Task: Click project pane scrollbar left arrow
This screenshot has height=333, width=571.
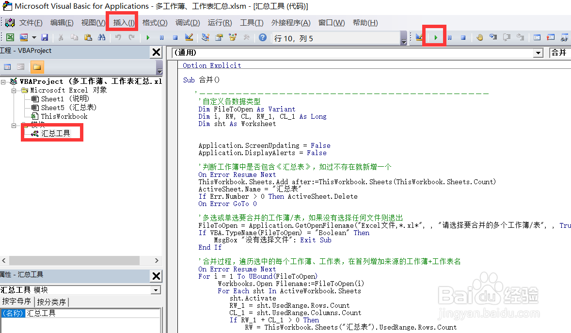Action: 4,260
